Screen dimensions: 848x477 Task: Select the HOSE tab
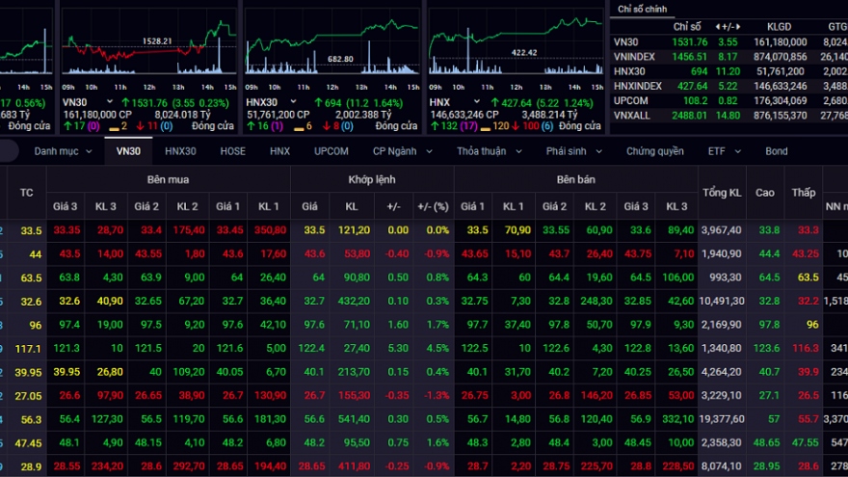[232, 151]
